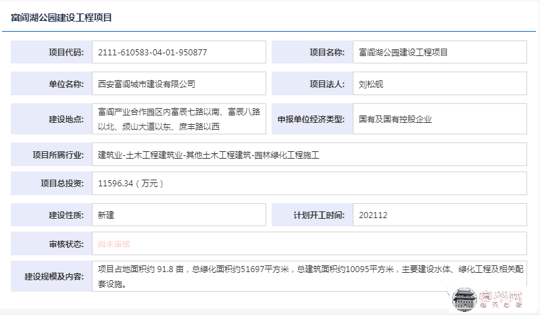
Task: Click the page title 富阎湖公园建设工程项目
Action: (62, 18)
